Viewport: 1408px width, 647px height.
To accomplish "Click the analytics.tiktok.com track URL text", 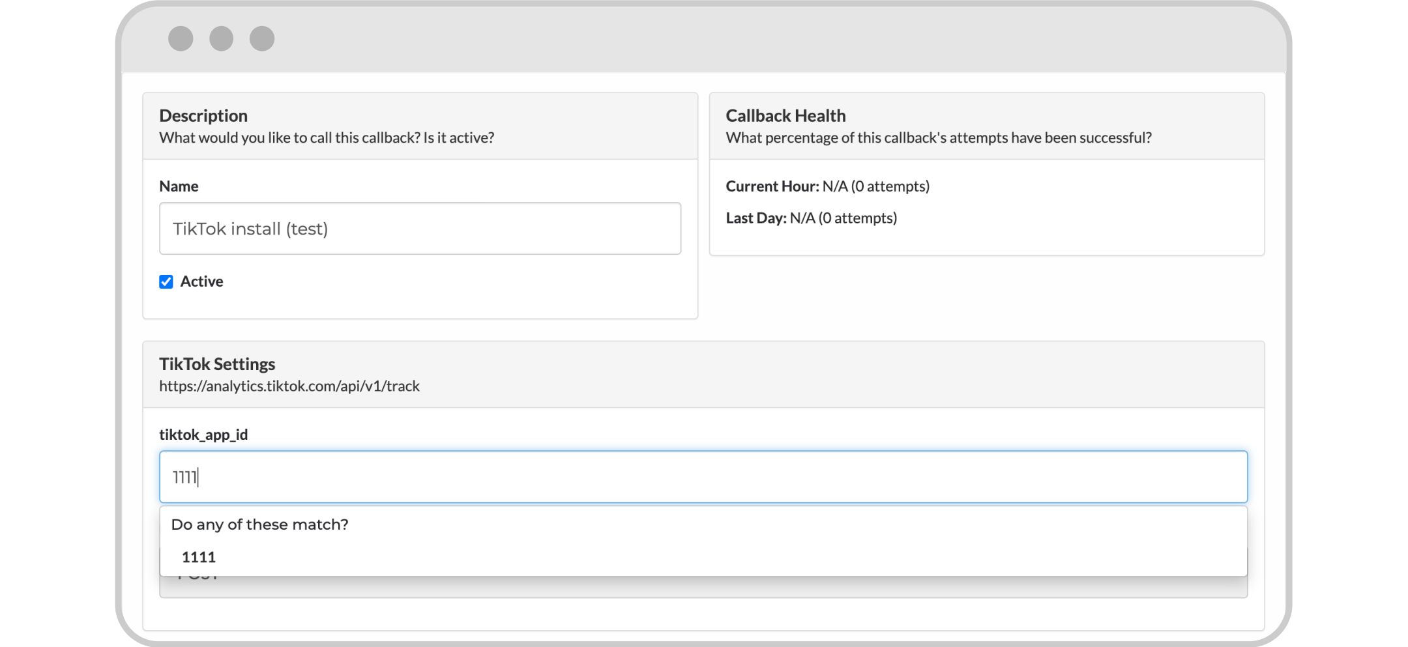I will coord(289,386).
